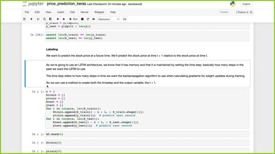Paste cells below icon

[51, 19]
